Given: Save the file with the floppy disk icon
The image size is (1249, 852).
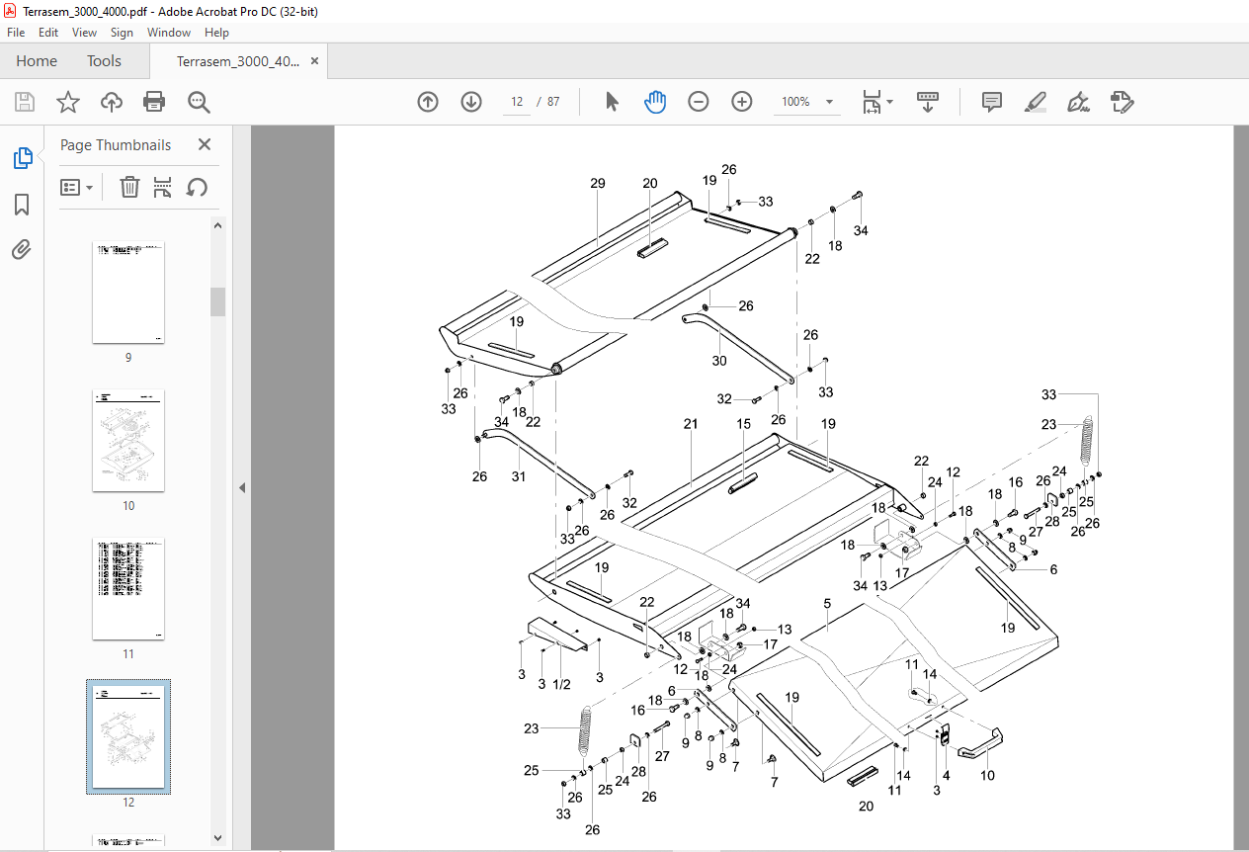Looking at the screenshot, I should click(x=25, y=102).
